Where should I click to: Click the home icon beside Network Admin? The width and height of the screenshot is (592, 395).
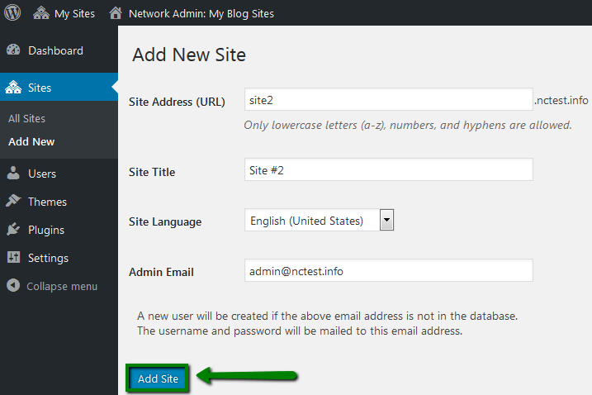click(116, 13)
